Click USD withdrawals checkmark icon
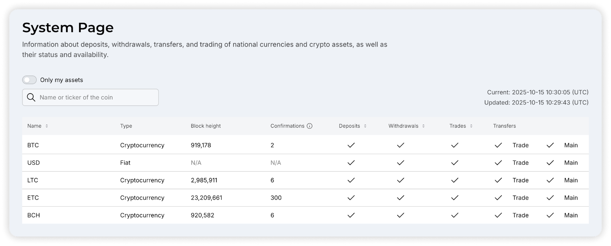The image size is (611, 246). pyautogui.click(x=400, y=163)
